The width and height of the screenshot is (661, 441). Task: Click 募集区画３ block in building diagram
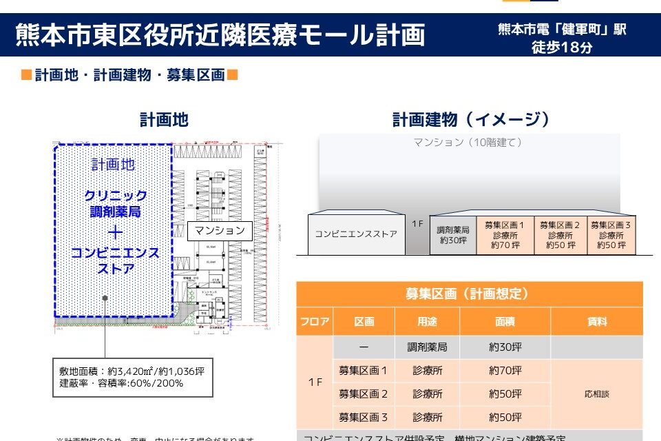coord(611,235)
